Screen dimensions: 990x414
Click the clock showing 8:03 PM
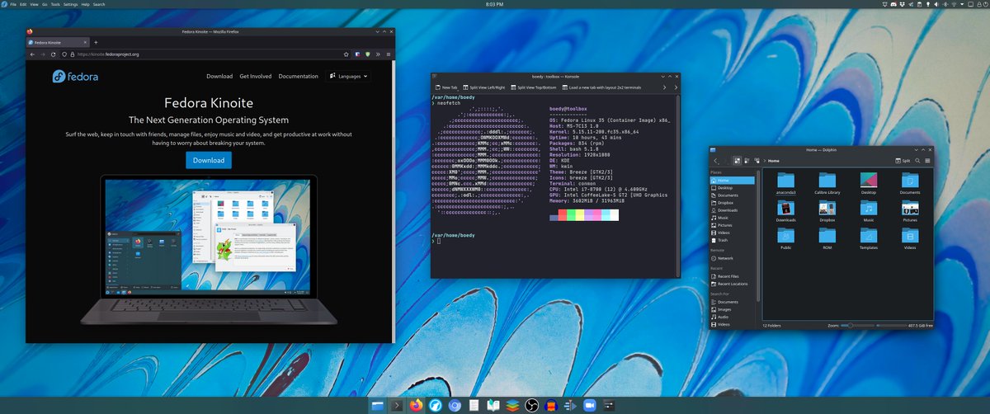(494, 4)
